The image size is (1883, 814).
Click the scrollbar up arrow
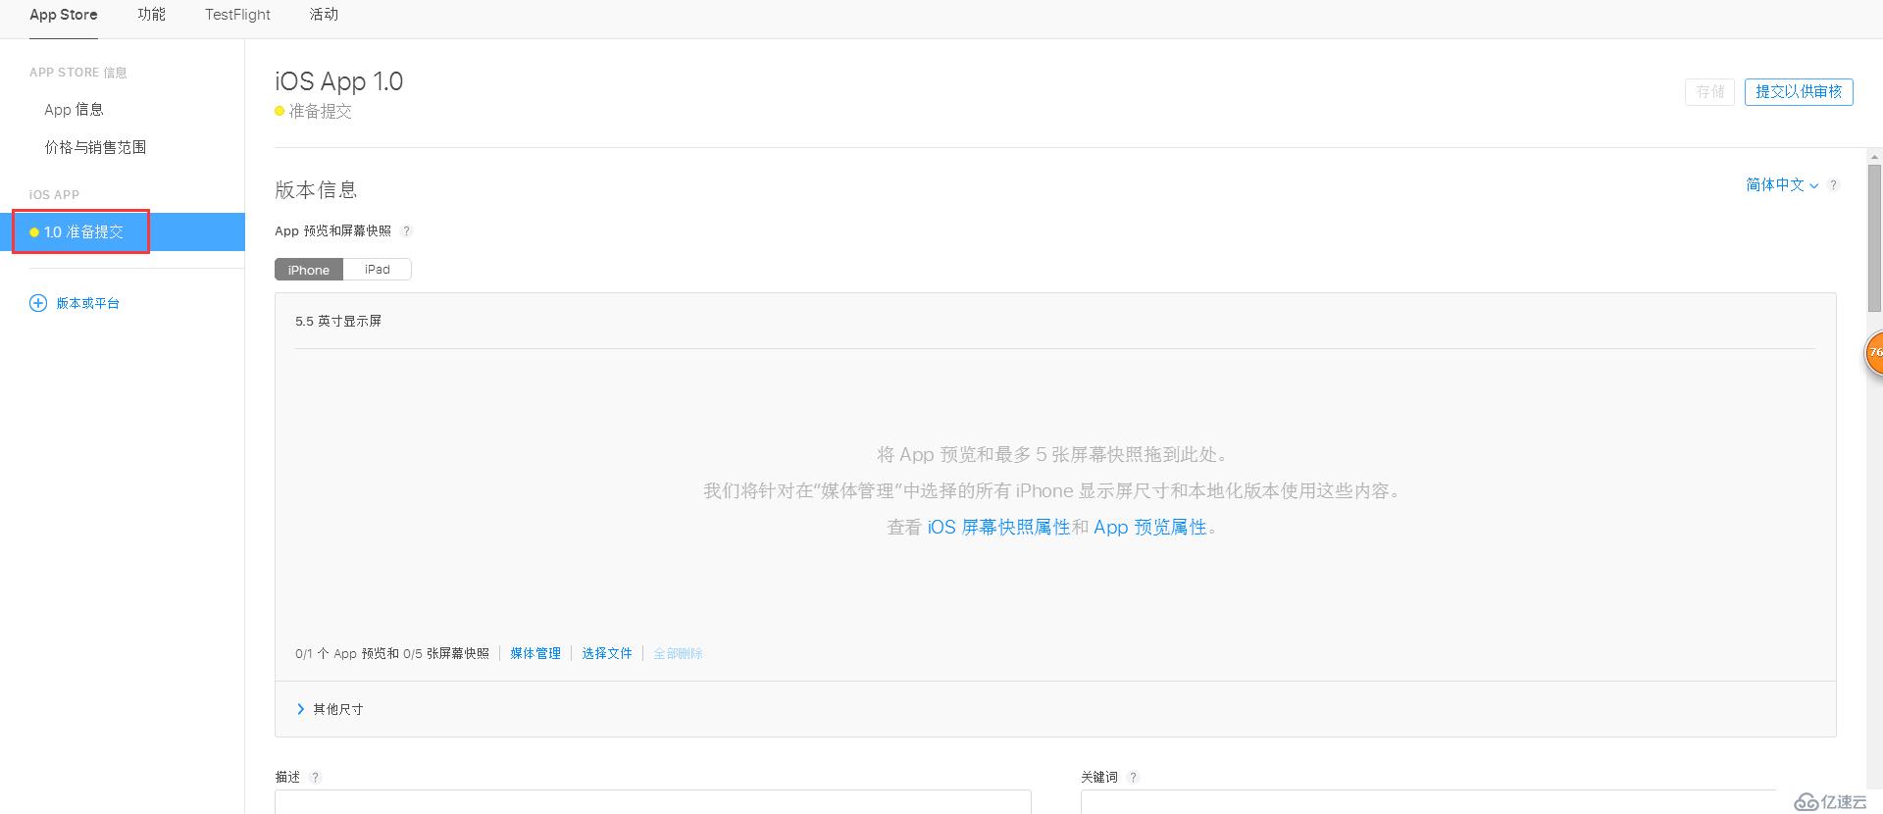point(1875,156)
